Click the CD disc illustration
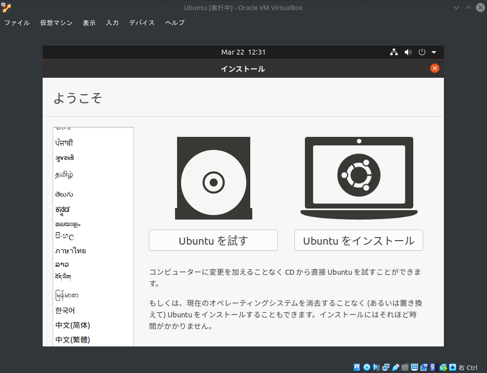 point(214,178)
